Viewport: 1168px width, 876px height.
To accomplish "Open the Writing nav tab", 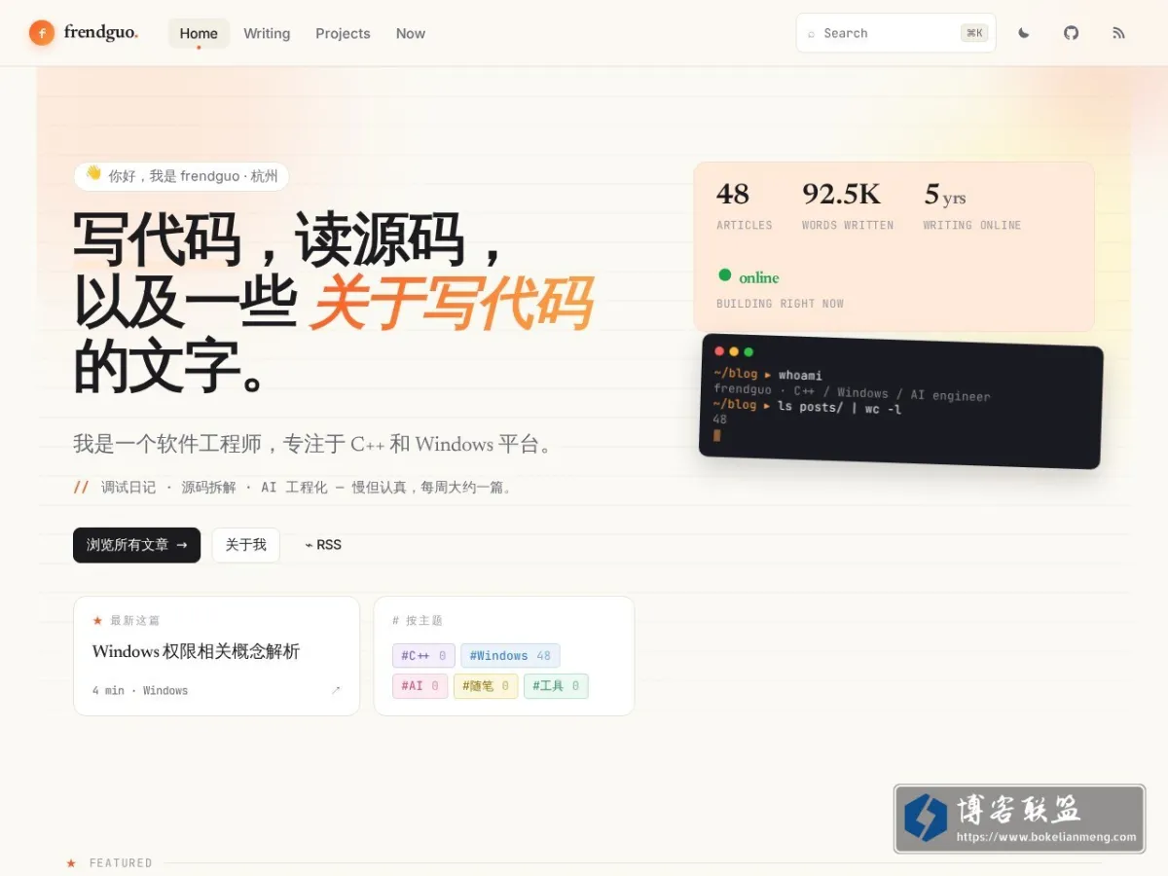I will point(267,33).
